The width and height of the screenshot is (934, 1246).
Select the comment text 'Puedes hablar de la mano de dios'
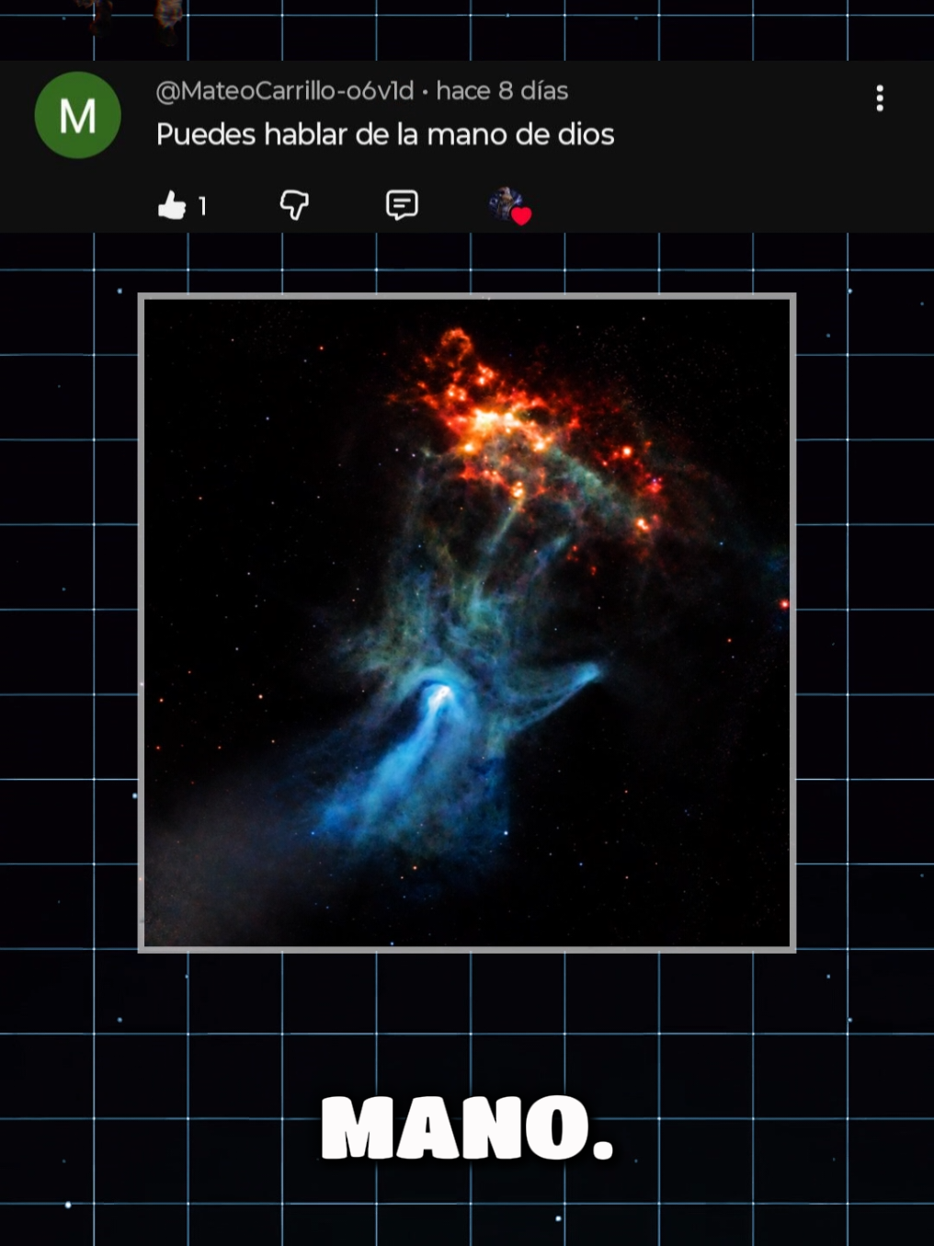pos(385,135)
